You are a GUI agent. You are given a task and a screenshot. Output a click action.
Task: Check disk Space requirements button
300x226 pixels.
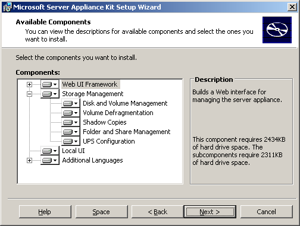101,212
